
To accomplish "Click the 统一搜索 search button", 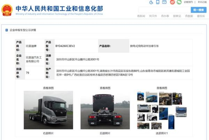I will coord(199,10).
